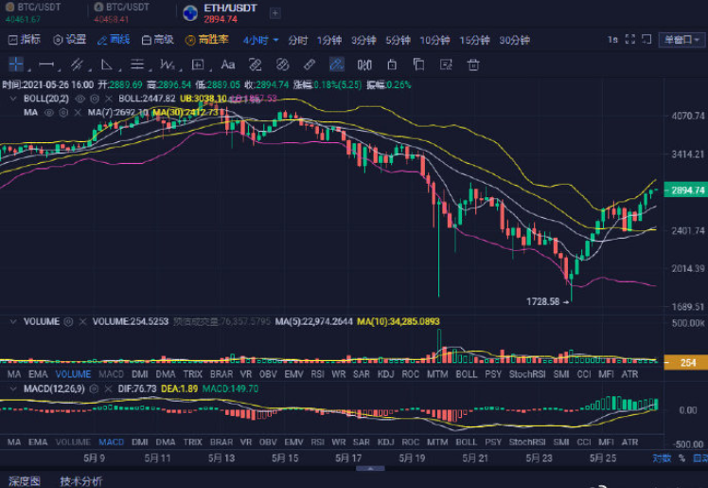
Task: Select the crosshair cursor tool
Action: point(16,64)
